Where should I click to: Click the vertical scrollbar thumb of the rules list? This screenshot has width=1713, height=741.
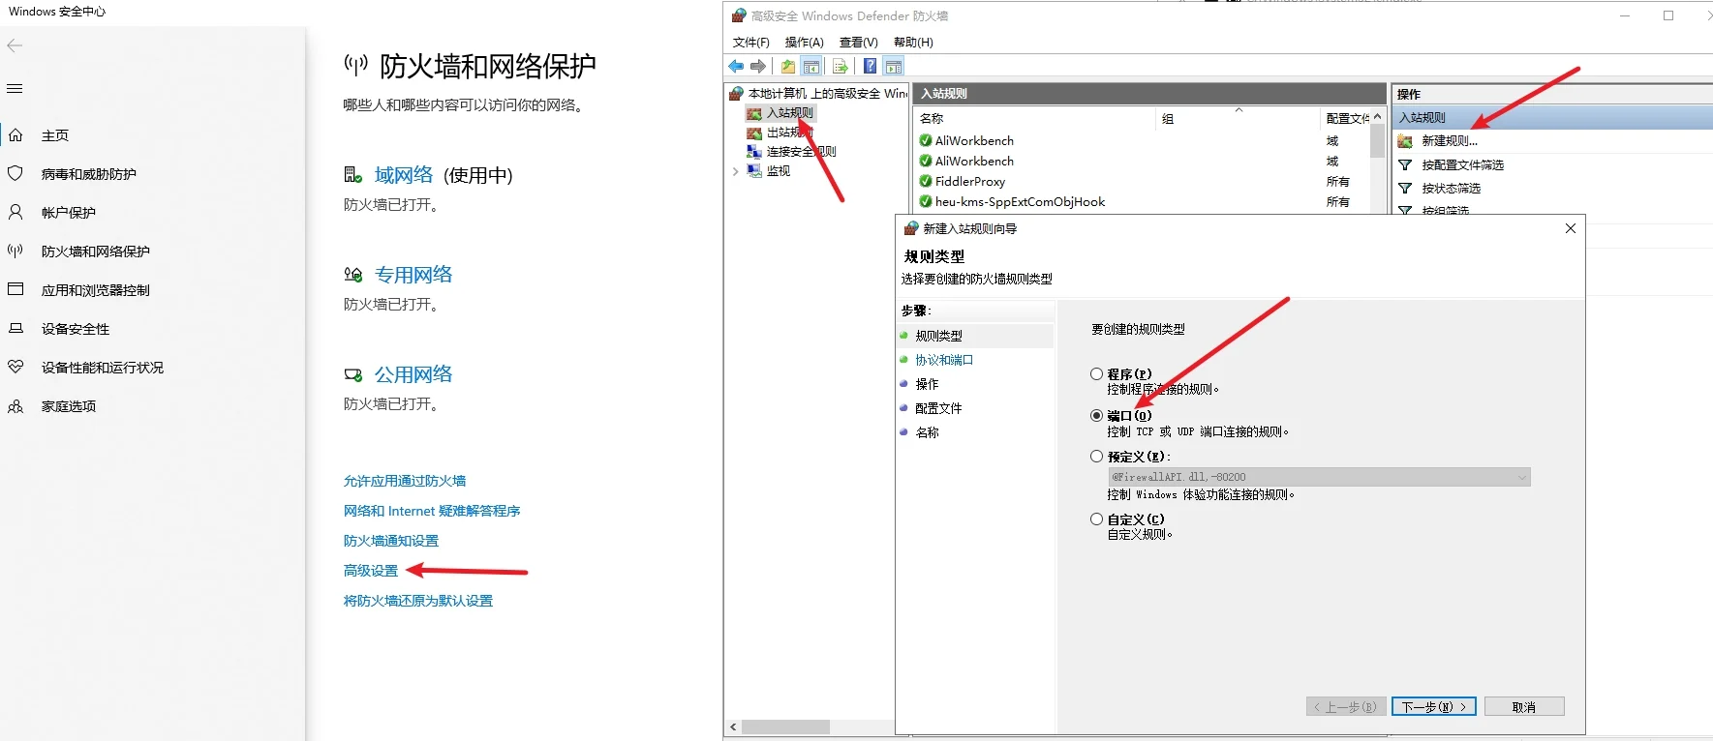1378,141
